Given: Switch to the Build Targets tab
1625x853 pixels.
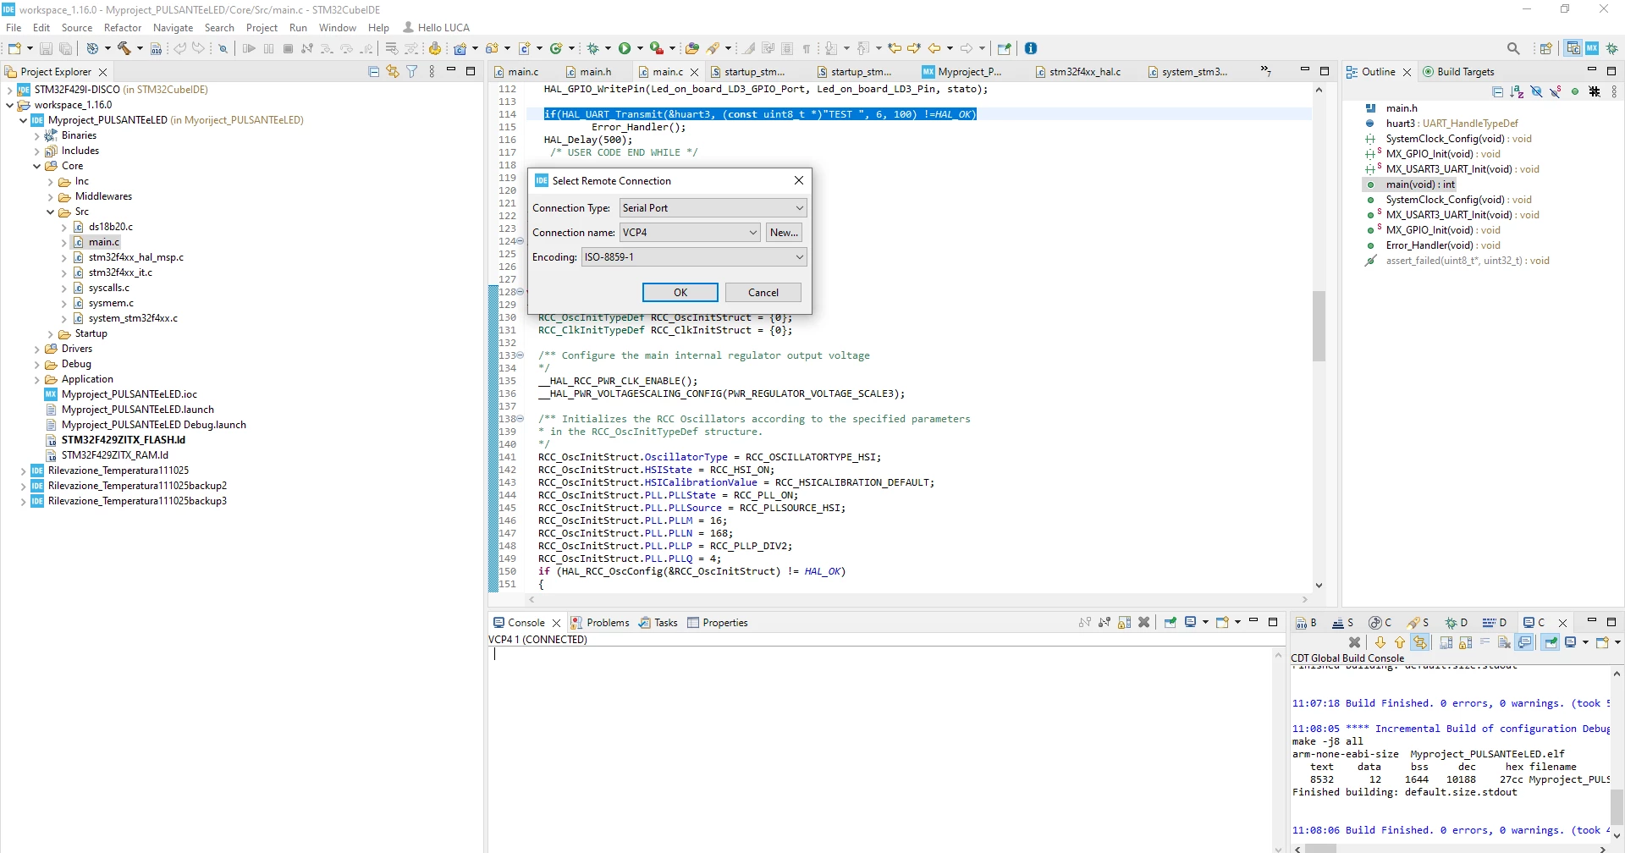Looking at the screenshot, I should [1458, 72].
